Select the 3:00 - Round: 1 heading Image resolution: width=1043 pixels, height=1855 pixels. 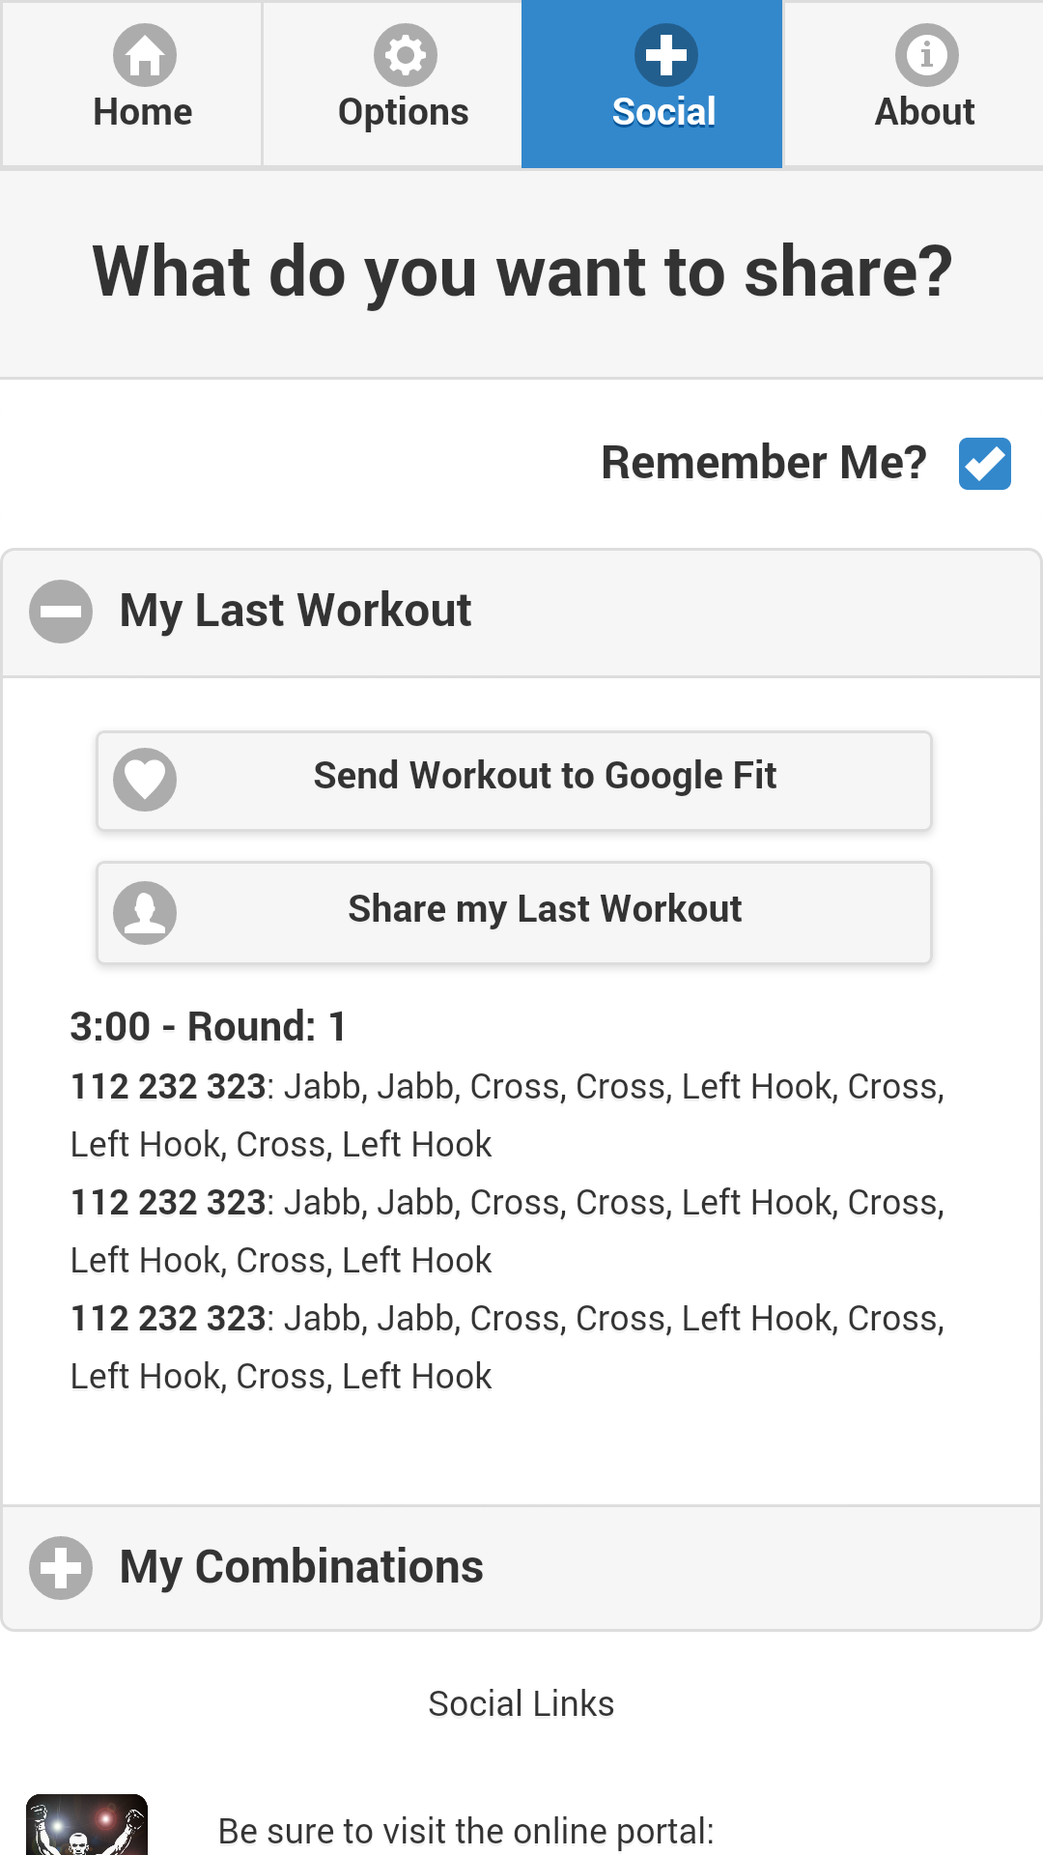pos(209,1027)
